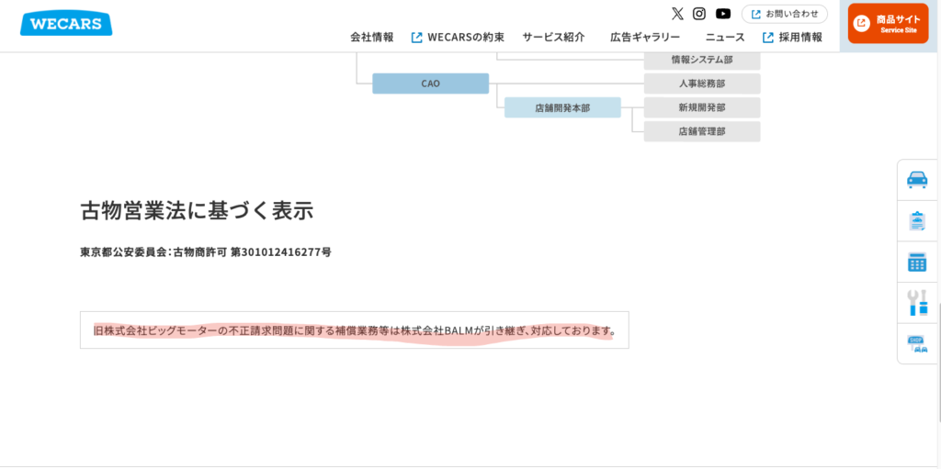Click the clipboard car icon in sidebar
The image size is (941, 469).
tap(917, 221)
